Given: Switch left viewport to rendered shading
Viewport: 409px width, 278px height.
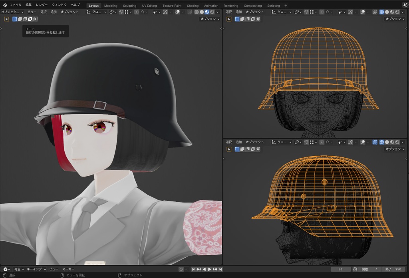Looking at the screenshot, I should coord(212,12).
